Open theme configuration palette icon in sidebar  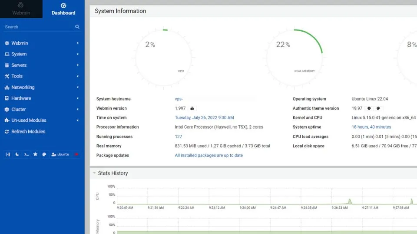coord(44,154)
